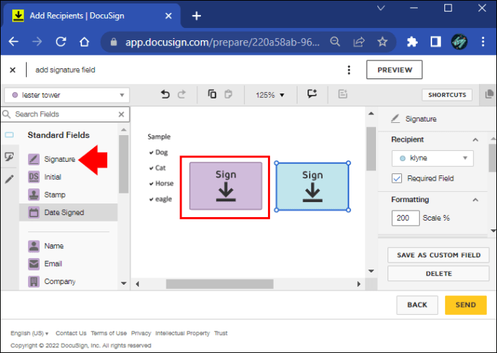Image resolution: width=497 pixels, height=353 pixels.
Task: Open the Trust footer link
Action: click(220, 333)
